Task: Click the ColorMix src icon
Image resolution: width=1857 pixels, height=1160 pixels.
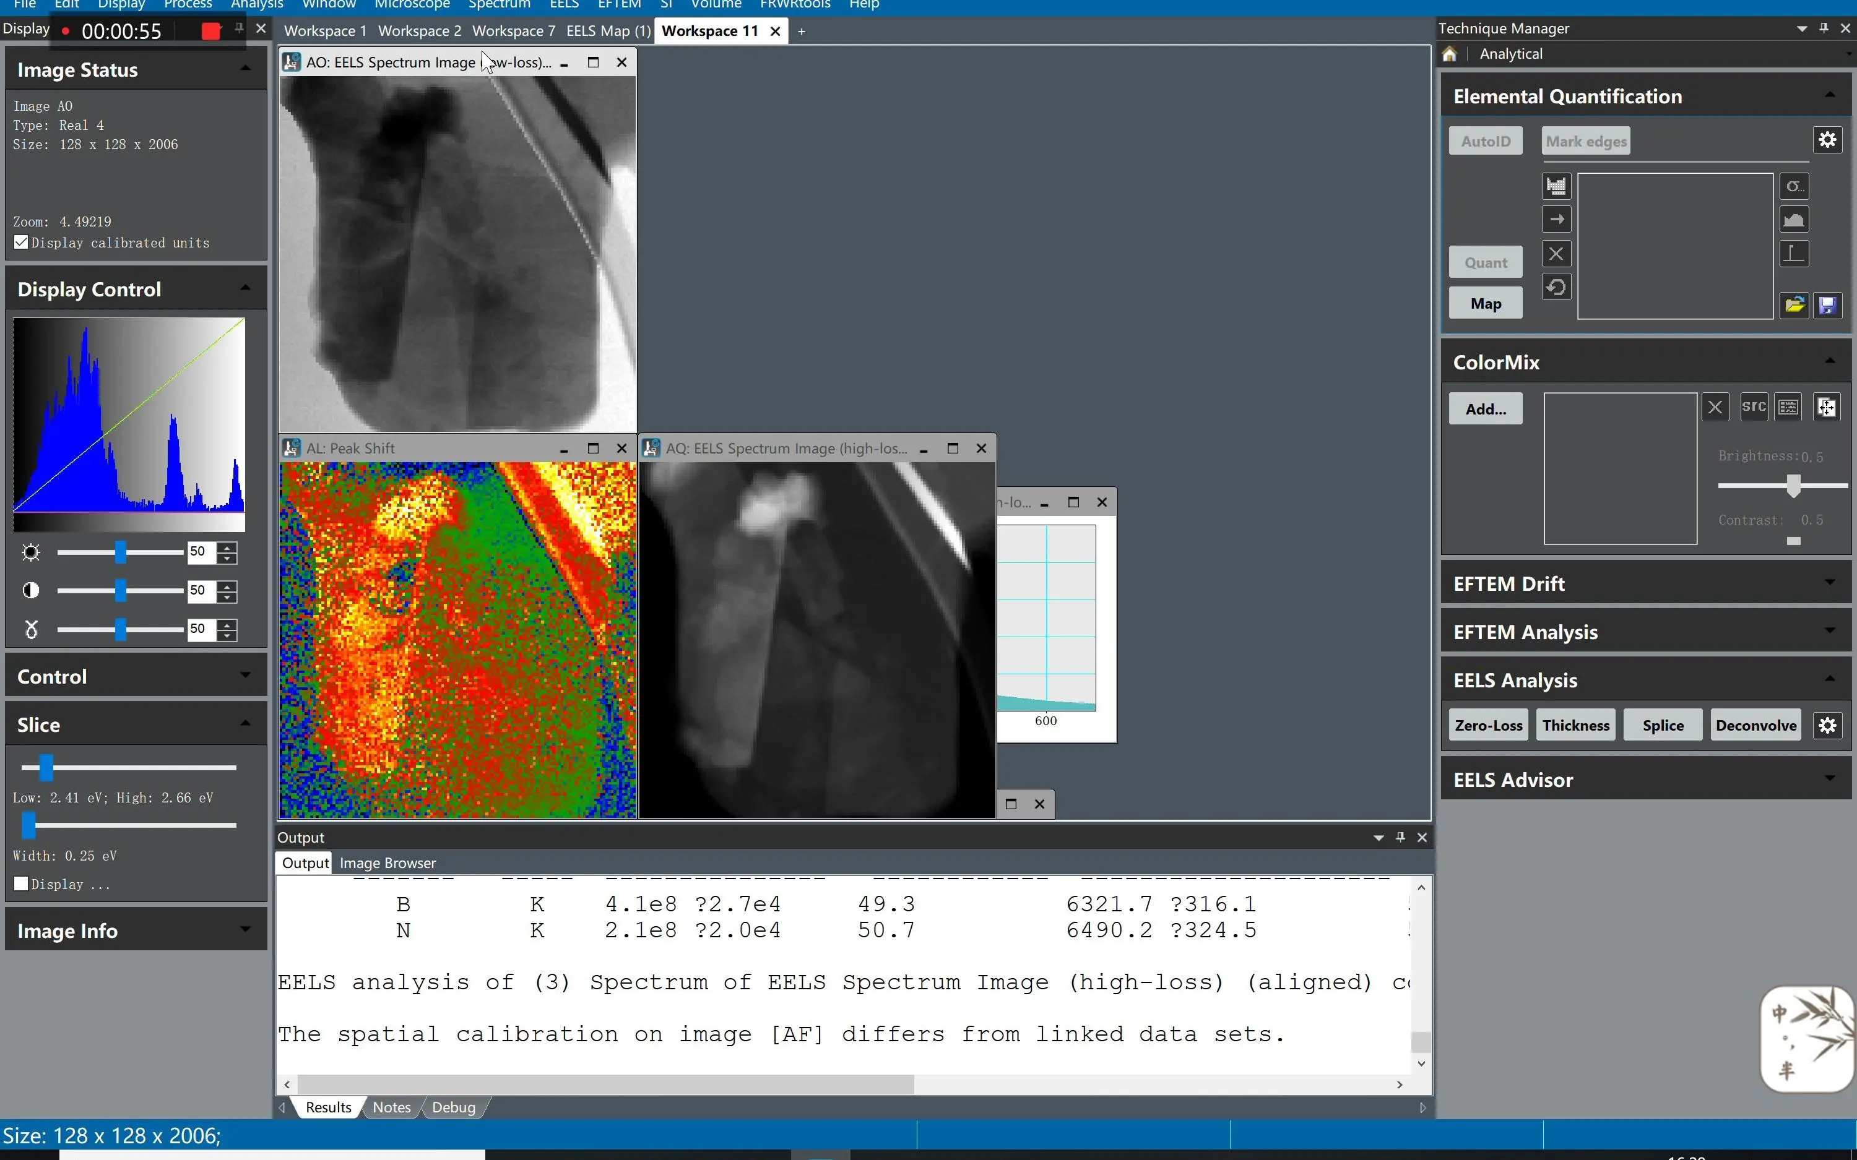Action: pos(1754,406)
